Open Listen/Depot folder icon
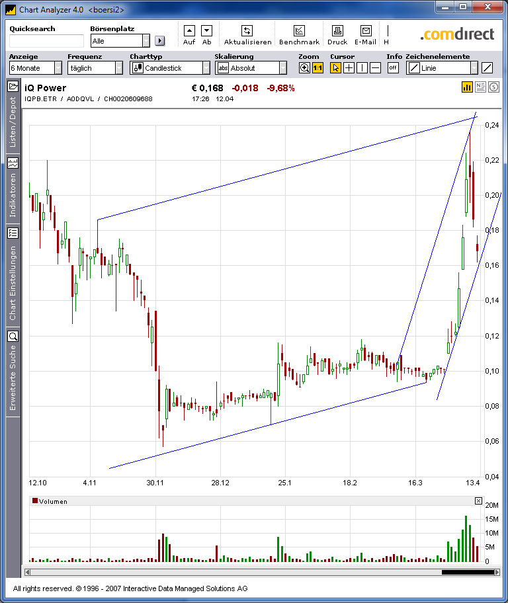 pyautogui.click(x=13, y=86)
